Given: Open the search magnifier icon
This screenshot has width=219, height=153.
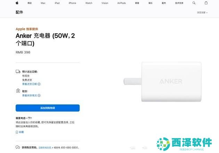Looking at the screenshot, I should pos(194,3).
